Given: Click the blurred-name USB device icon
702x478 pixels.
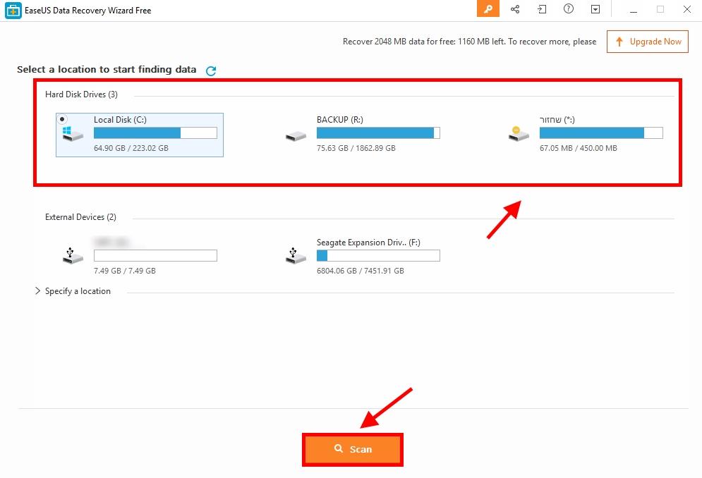Looking at the screenshot, I should 73,256.
